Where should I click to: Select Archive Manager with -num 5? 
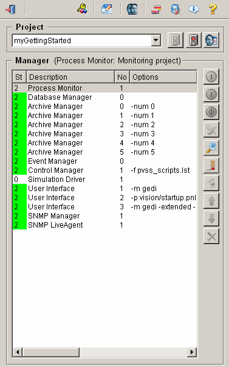click(x=104, y=152)
